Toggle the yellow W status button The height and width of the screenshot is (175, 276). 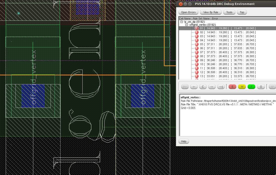point(242,87)
